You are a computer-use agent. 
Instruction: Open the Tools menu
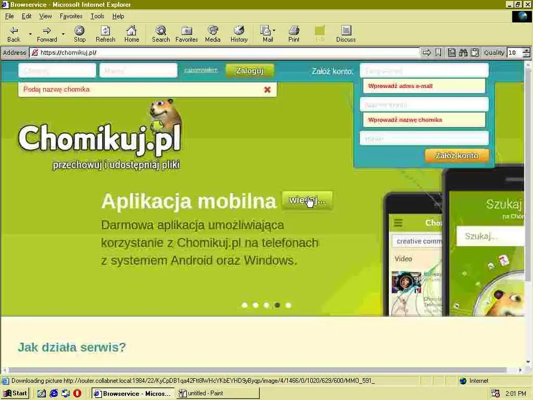click(x=97, y=16)
